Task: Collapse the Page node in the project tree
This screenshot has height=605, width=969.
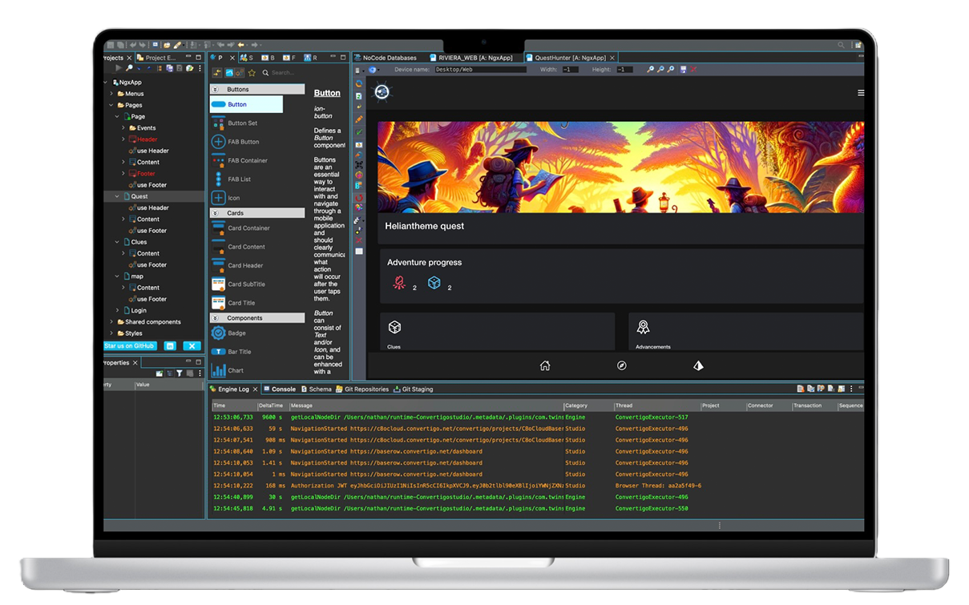Action: tap(119, 116)
